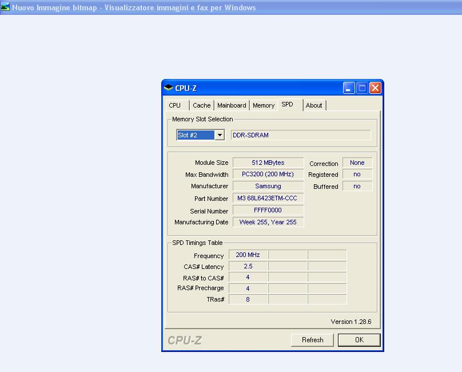Screen dimensions: 462x372
Task: Click the Refresh button
Action: [x=312, y=340]
